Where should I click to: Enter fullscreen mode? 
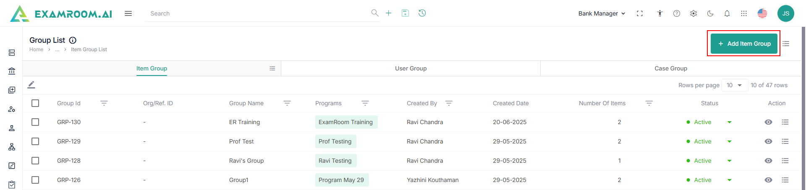pos(640,13)
